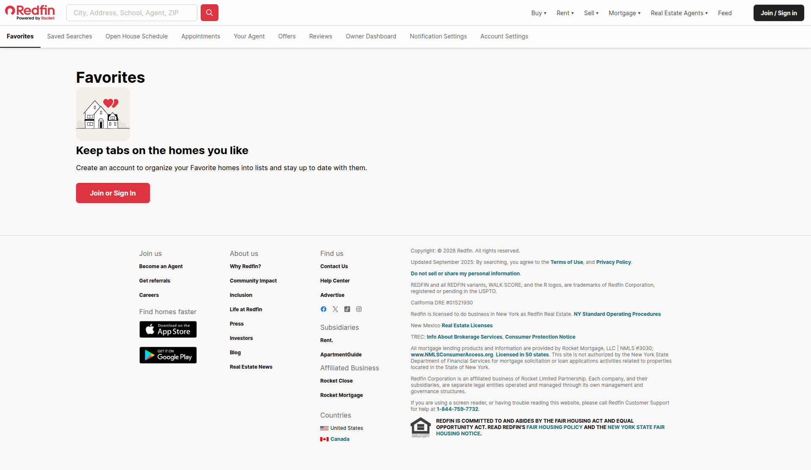This screenshot has height=470, width=811.
Task: Expand the Sell dropdown menu
Action: click(x=591, y=13)
